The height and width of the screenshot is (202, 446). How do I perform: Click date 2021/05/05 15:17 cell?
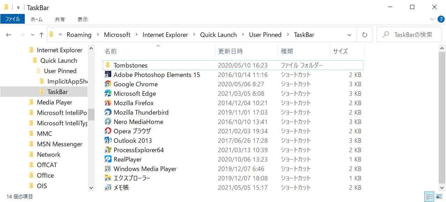click(243, 187)
